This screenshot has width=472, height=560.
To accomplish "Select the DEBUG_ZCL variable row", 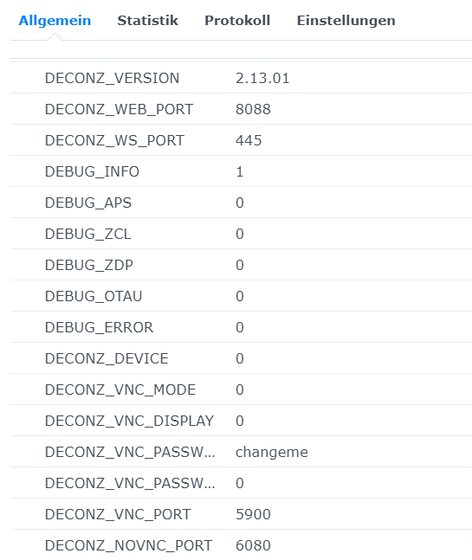I will pyautogui.click(x=241, y=234).
